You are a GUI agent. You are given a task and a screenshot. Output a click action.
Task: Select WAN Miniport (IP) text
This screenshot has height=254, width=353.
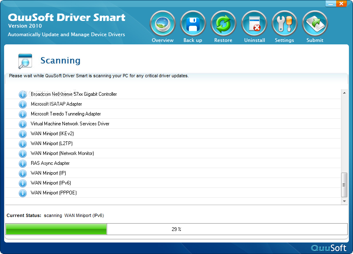[48, 173]
